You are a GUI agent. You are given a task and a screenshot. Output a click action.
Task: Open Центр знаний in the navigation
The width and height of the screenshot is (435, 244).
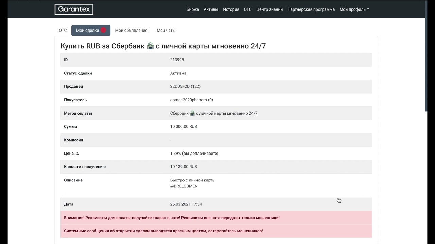269,9
